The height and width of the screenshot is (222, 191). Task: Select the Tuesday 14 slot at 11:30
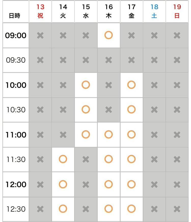63,159
